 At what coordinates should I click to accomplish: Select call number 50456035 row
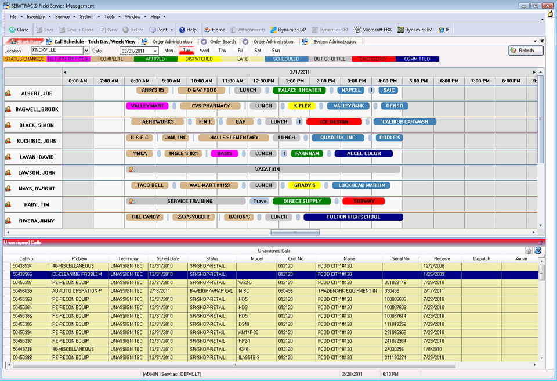click(272, 291)
